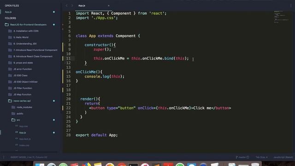
Task: Click the word 'constructor' on line 8
Action: (97, 45)
